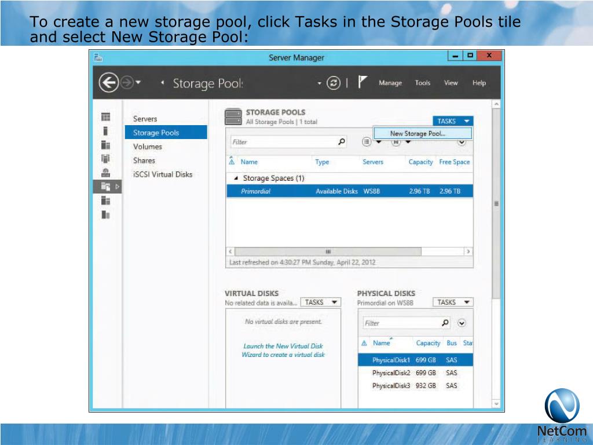Sort Physical Disks by Name column
The height and width of the screenshot is (445, 593).
point(381,343)
